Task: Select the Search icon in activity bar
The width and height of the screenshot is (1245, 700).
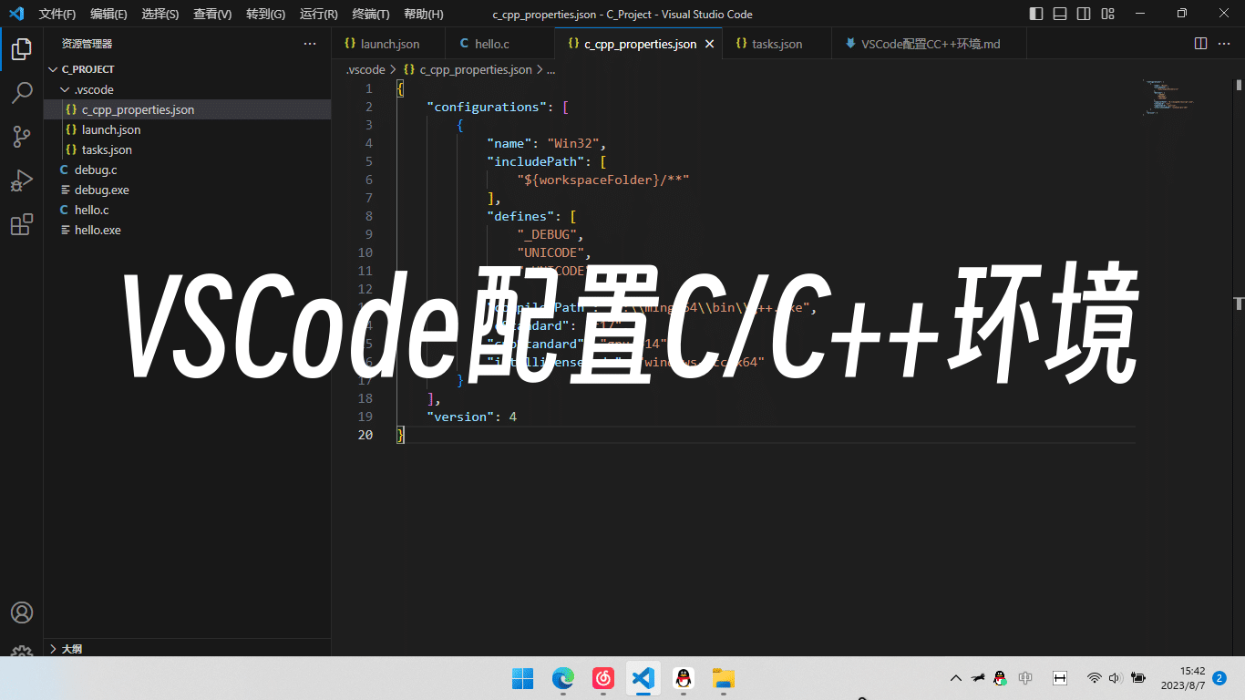Action: pyautogui.click(x=22, y=92)
